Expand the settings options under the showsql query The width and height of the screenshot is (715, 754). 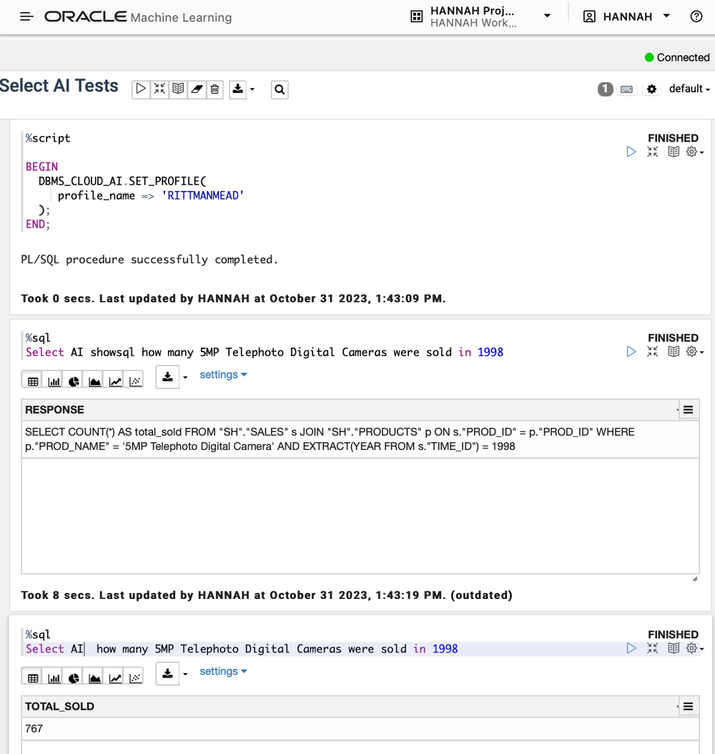coord(222,374)
